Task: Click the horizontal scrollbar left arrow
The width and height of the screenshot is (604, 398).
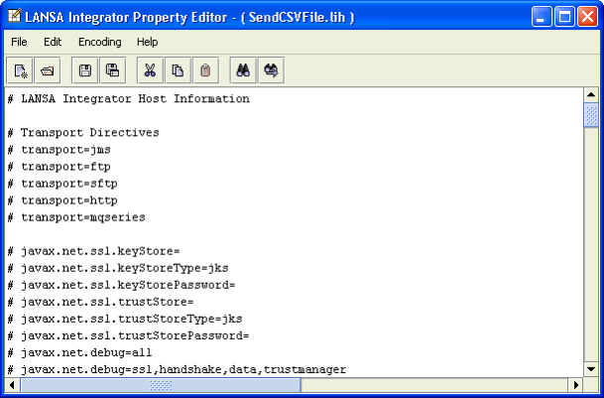Action: 12,384
